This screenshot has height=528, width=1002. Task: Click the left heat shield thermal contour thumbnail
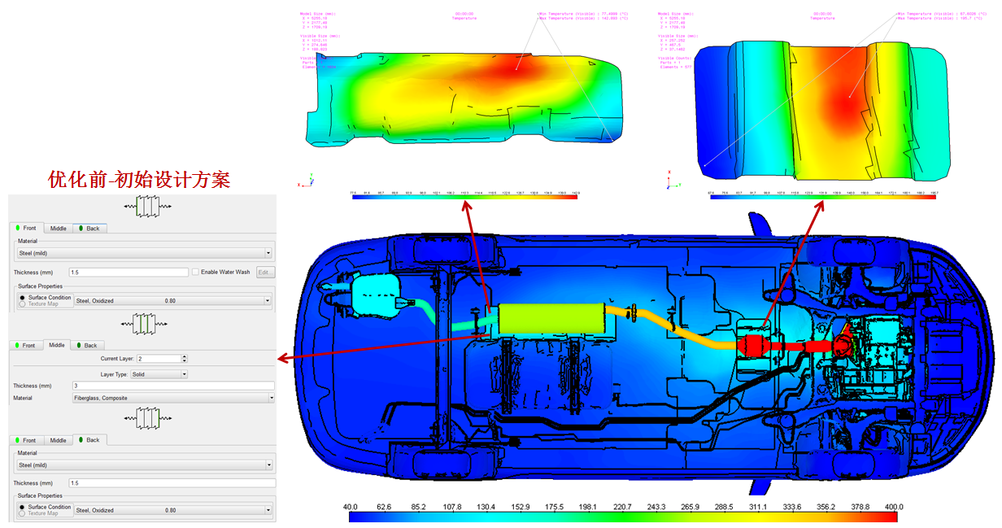(x=463, y=100)
